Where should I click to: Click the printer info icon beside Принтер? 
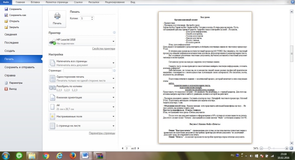(114, 33)
